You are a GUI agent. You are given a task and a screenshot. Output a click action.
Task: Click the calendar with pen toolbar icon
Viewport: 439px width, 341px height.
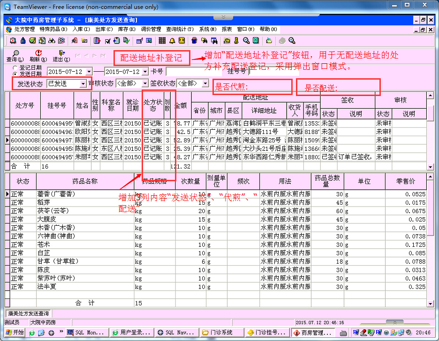point(139,41)
